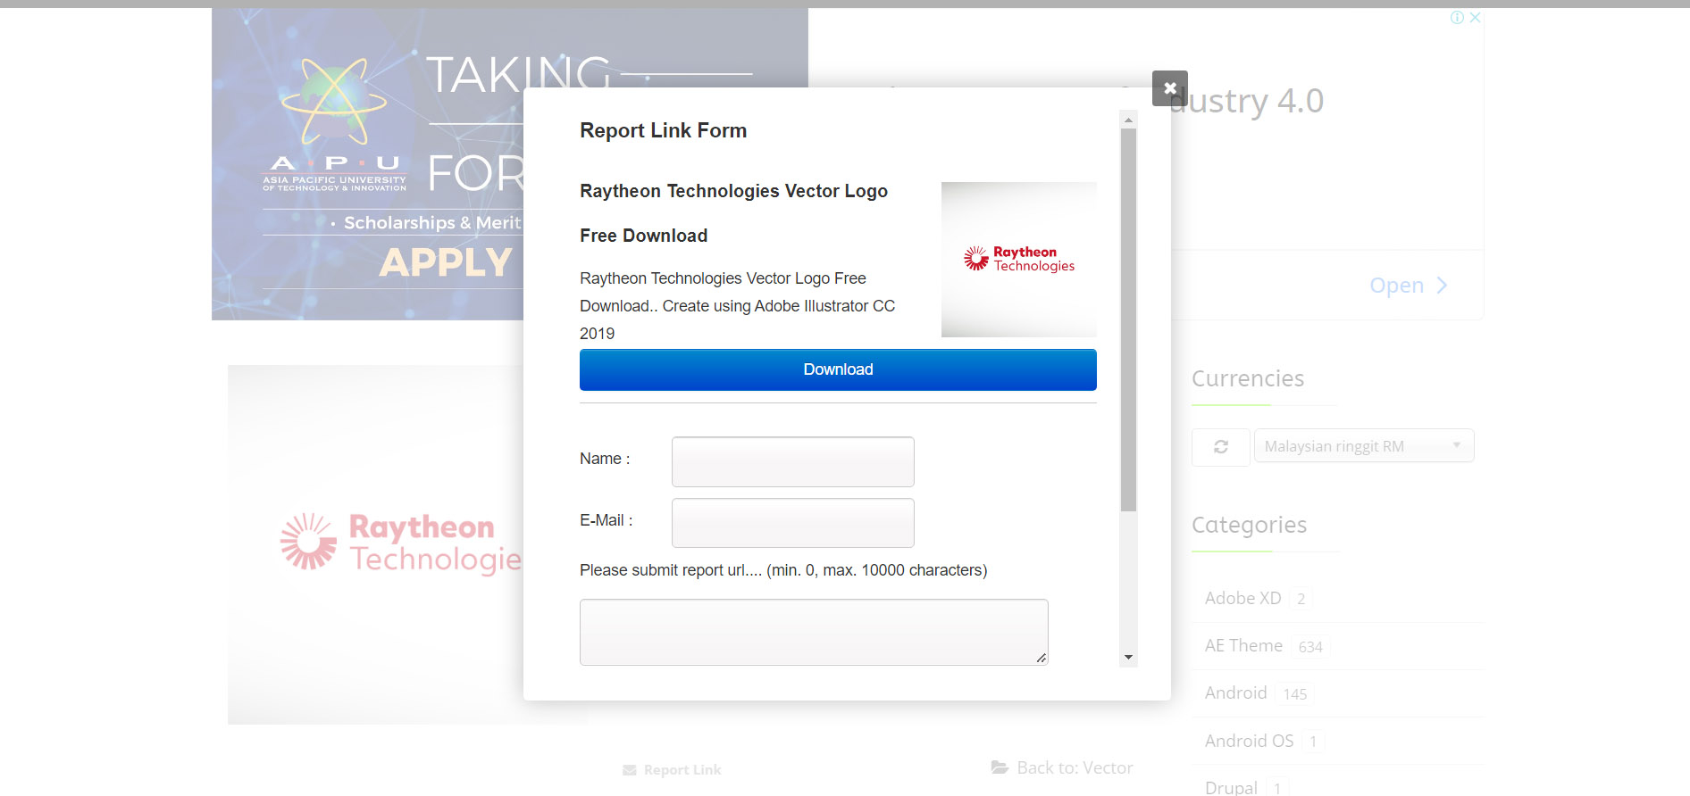Click the Categories heading
The height and width of the screenshot is (796, 1690).
coord(1249,525)
